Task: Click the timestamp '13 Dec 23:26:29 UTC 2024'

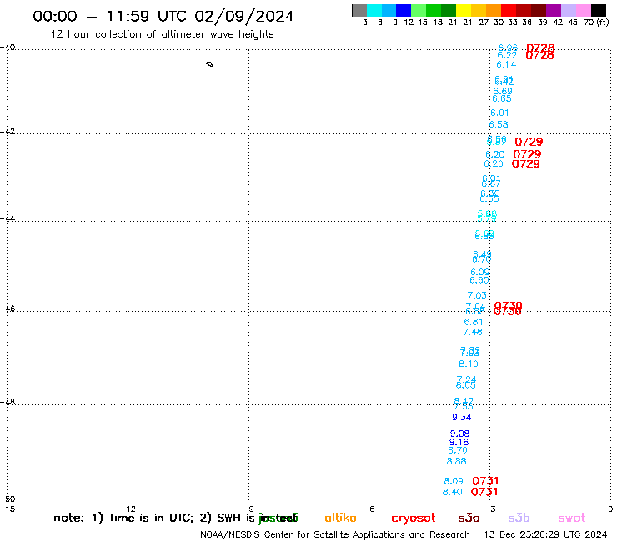Action: pos(545,534)
